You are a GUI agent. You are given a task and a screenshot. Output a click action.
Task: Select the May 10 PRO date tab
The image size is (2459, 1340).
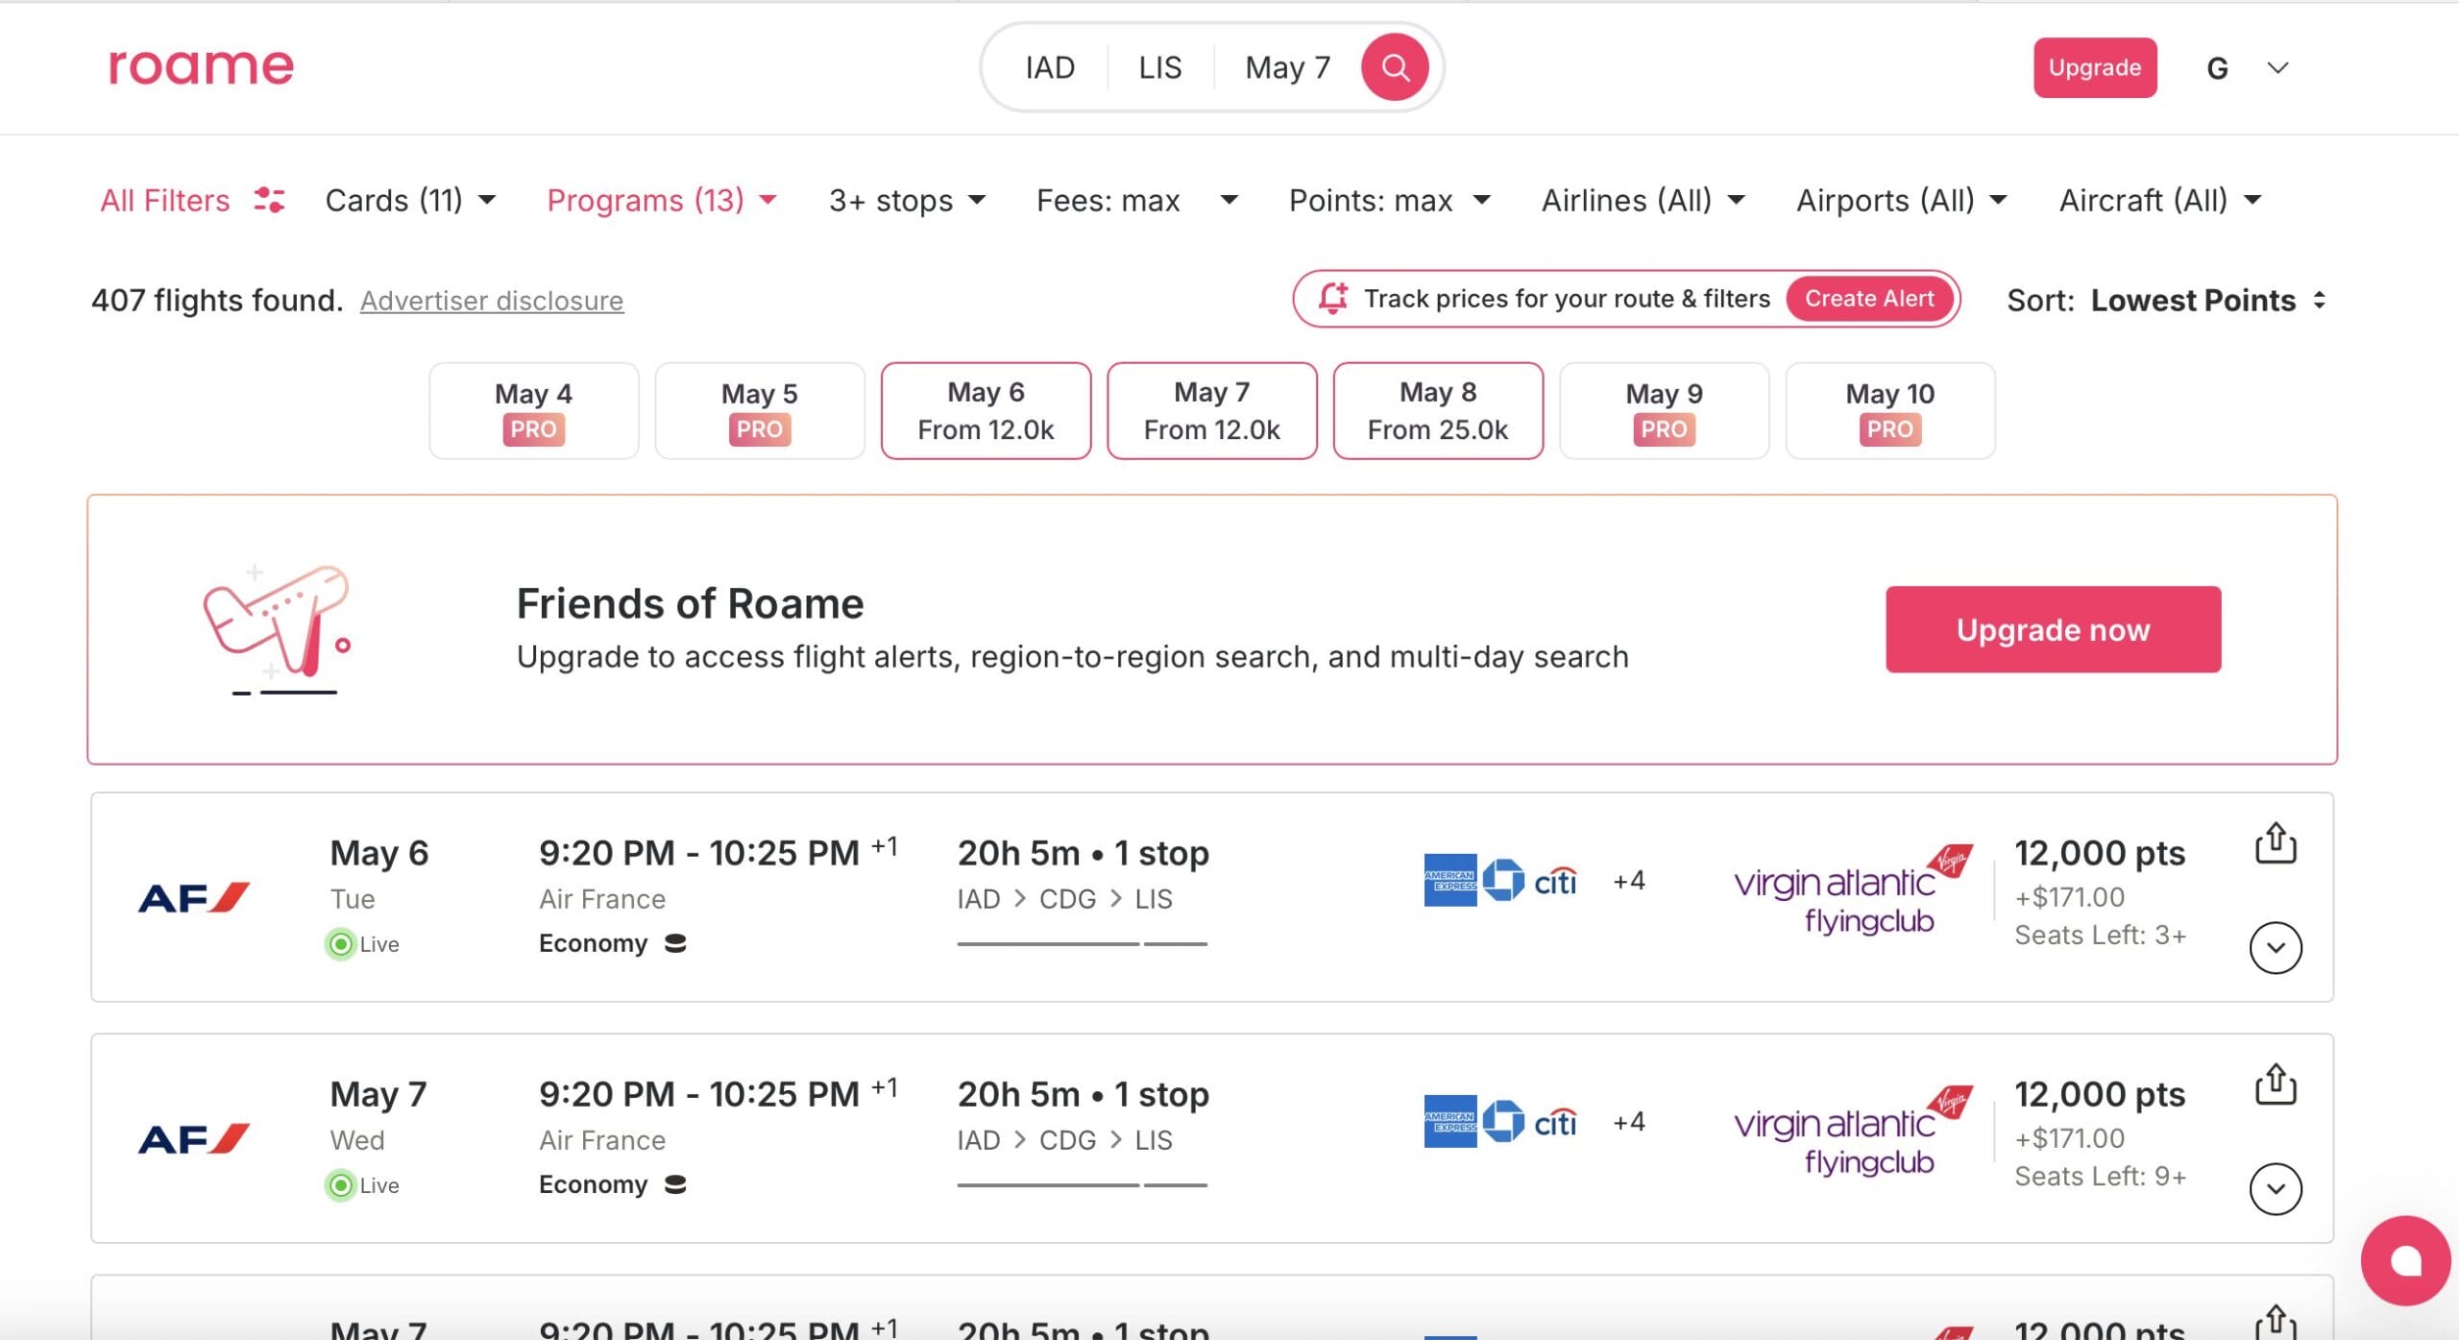point(1890,410)
